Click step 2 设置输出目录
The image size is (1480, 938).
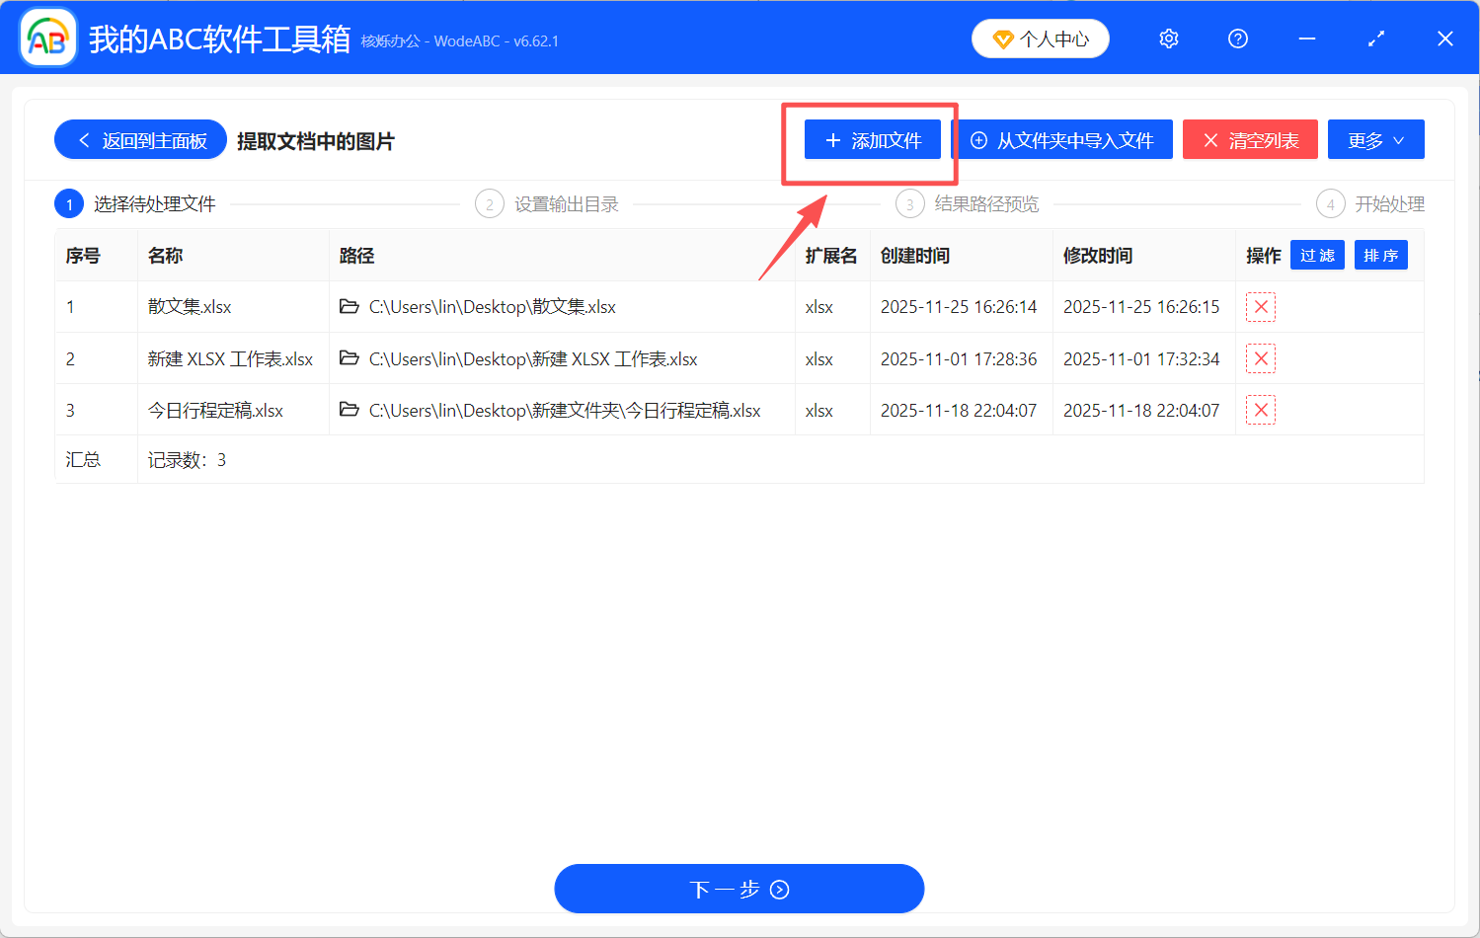pyautogui.click(x=548, y=203)
